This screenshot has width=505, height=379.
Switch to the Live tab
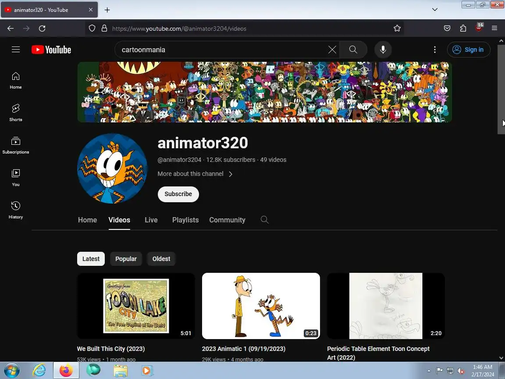(x=151, y=220)
